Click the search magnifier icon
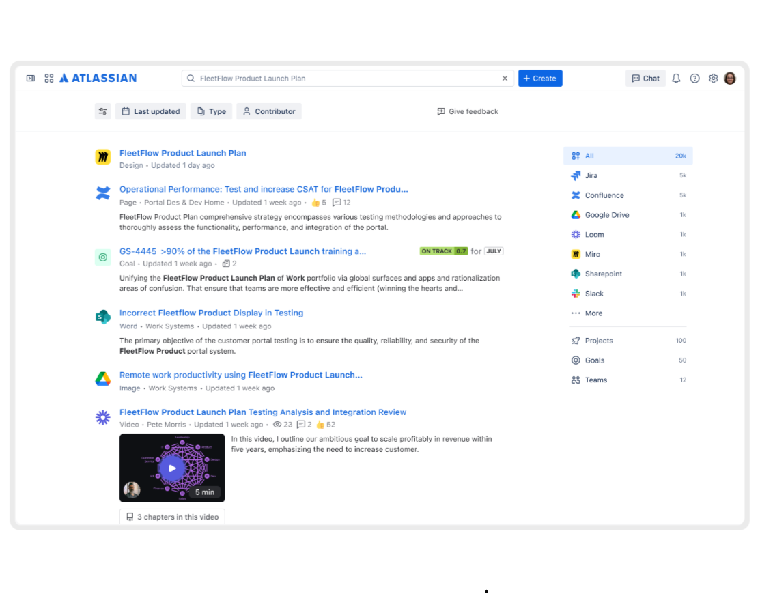The width and height of the screenshot is (760, 611). coord(191,78)
